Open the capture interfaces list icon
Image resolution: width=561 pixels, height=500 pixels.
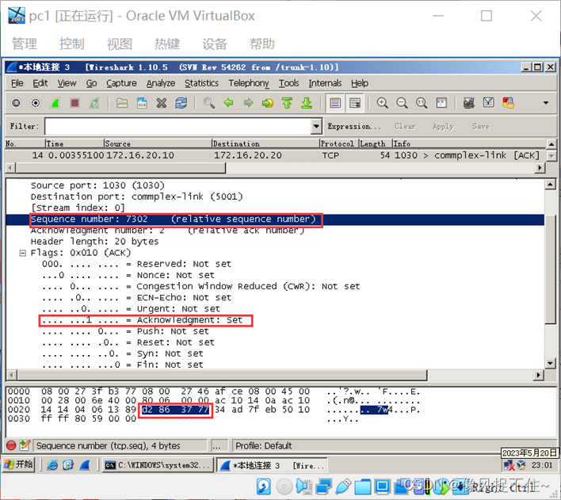click(x=16, y=103)
